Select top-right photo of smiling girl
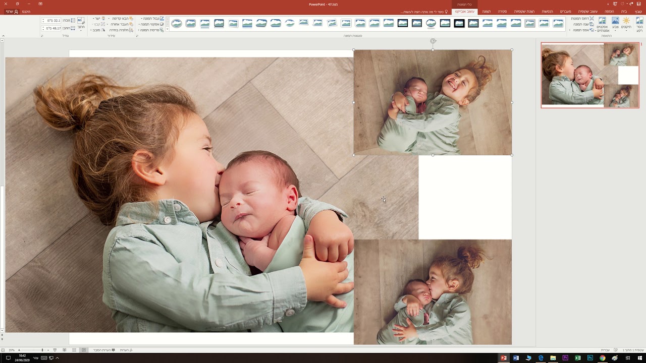This screenshot has width=646, height=363. pos(433,102)
